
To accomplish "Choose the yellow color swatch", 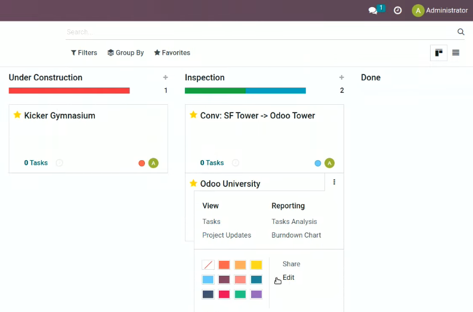I will point(256,265).
